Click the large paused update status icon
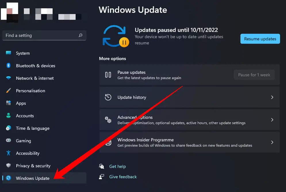 [x=116, y=36]
